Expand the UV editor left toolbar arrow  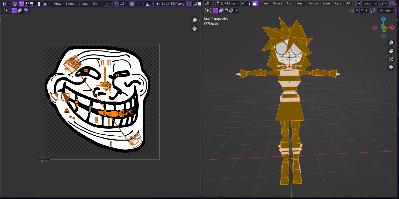[1, 20]
